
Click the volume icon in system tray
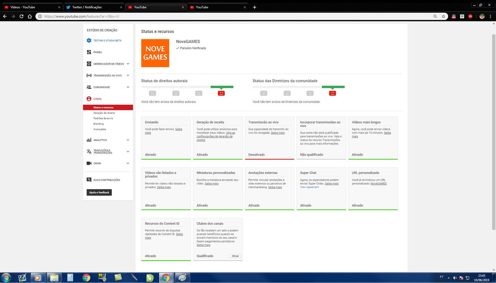(x=455, y=278)
